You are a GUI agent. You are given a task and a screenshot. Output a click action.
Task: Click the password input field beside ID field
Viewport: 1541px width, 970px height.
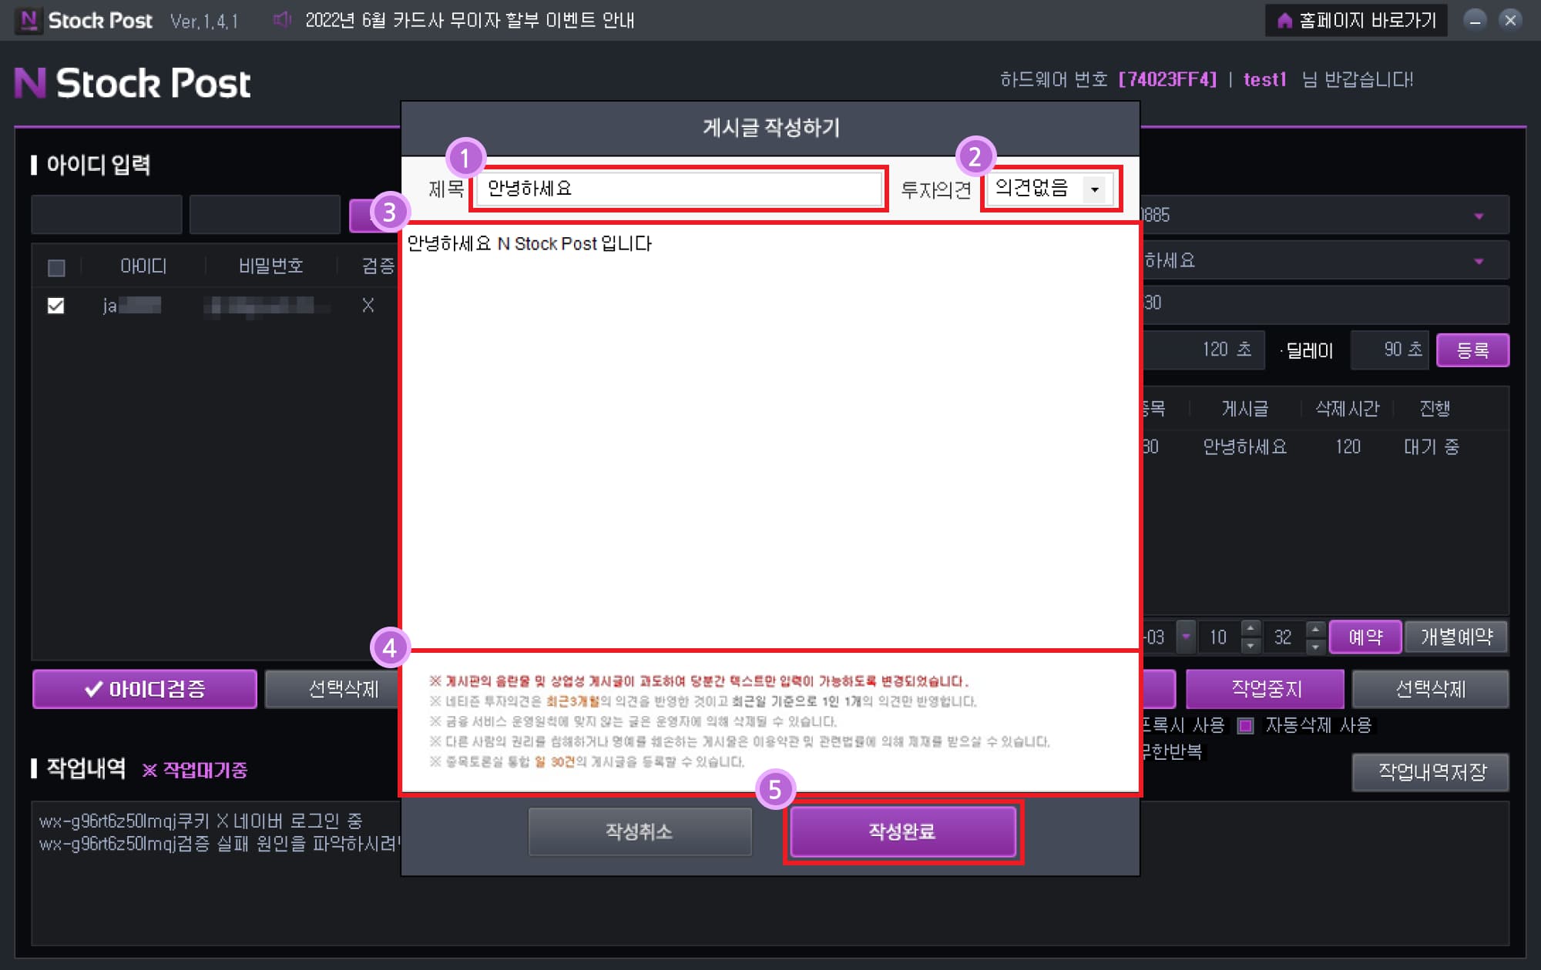[x=265, y=214]
